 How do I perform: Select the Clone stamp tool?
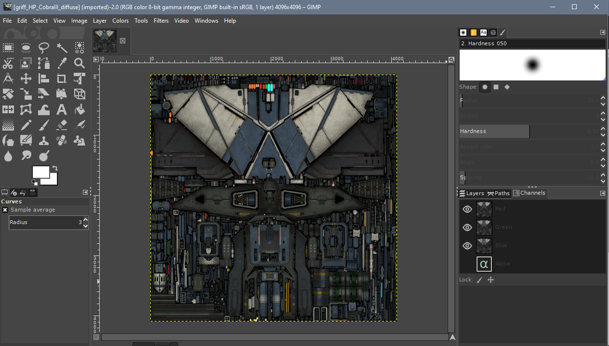[44, 141]
